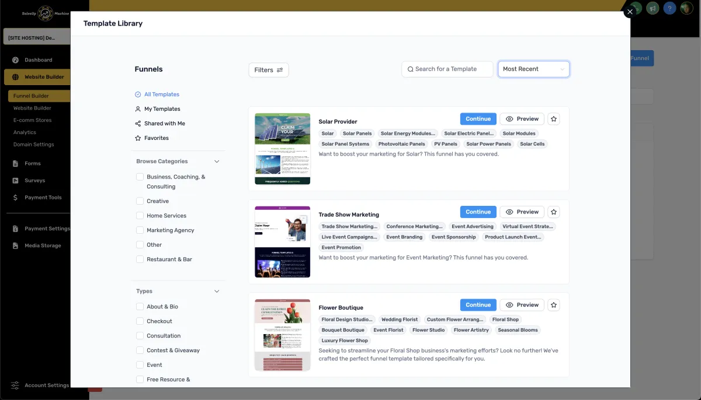Click the Payment Settings icon
The width and height of the screenshot is (701, 400).
pyautogui.click(x=15, y=229)
